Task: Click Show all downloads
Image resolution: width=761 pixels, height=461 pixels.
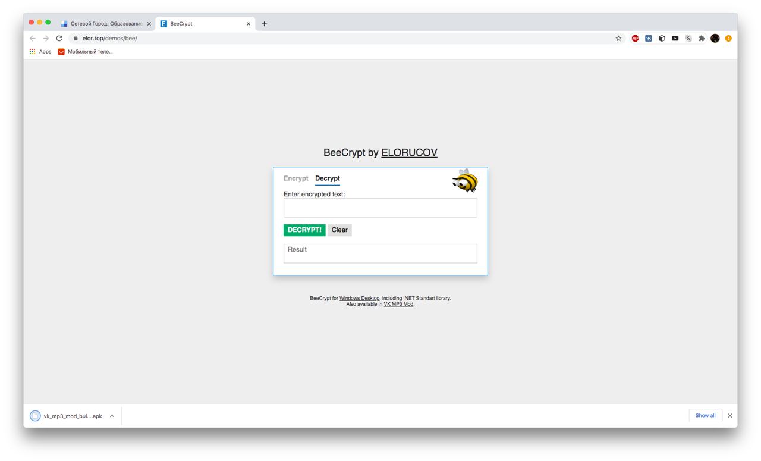Action: (705, 415)
